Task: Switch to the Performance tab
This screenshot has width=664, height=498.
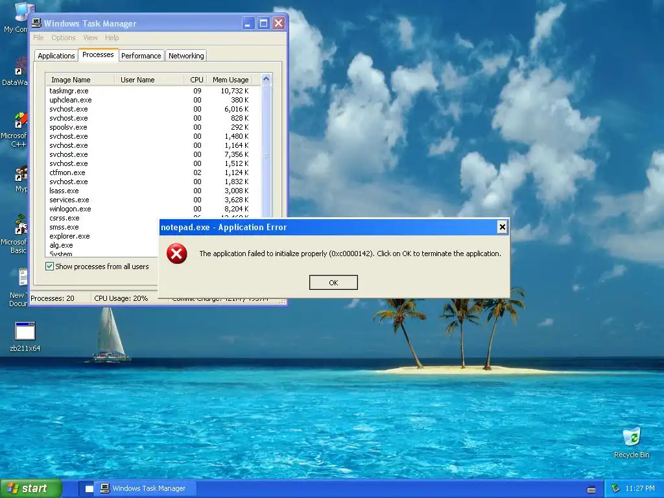Action: 141,56
